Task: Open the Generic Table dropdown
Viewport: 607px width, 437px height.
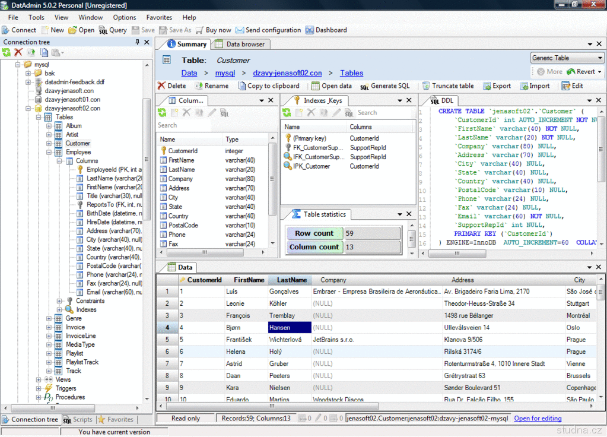Action: coord(600,58)
